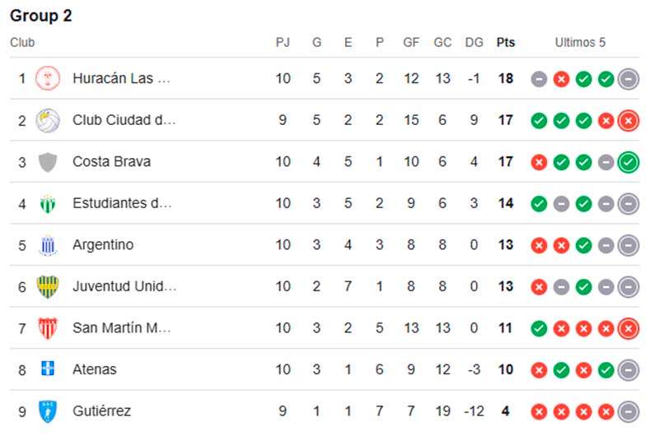This screenshot has height=436, width=659.
Task: Click the Atenas blue cross logo
Action: click(x=48, y=368)
